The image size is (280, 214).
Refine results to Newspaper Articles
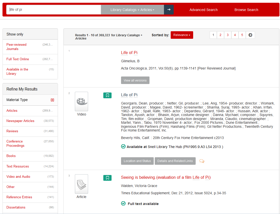tap(20, 121)
